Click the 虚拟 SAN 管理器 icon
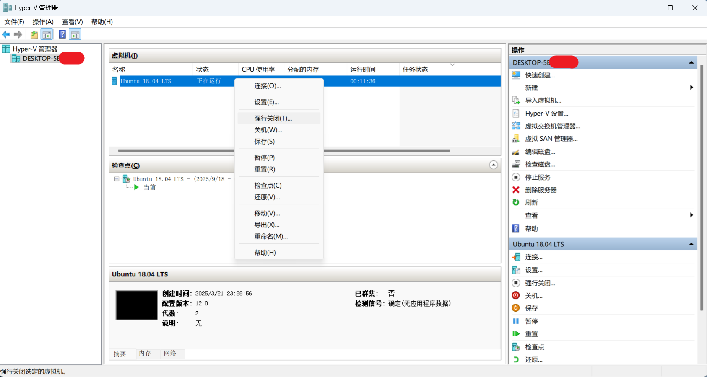The image size is (707, 377). click(x=516, y=139)
